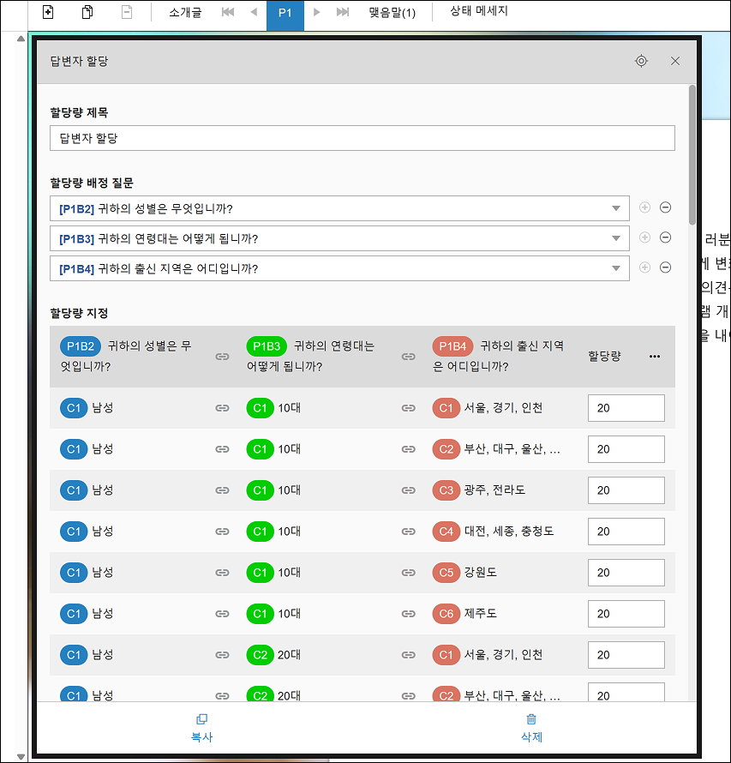This screenshot has width=731, height=763.
Task: Open the 소개글 tab
Action: click(x=185, y=12)
